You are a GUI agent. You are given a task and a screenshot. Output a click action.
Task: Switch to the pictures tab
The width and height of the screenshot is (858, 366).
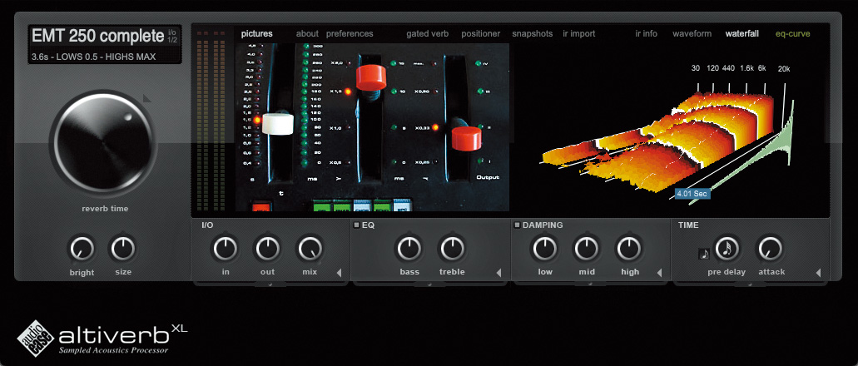click(x=256, y=33)
